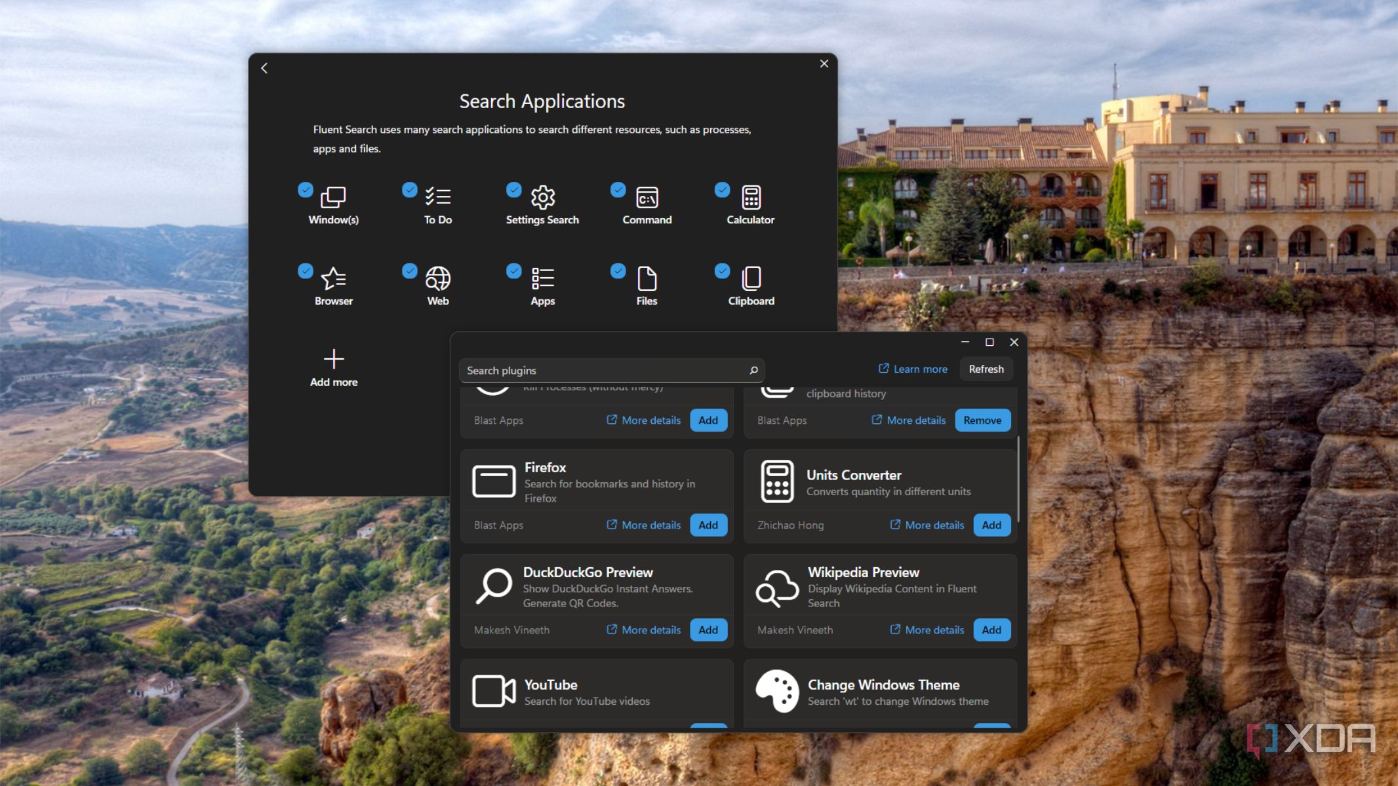Uncheck the Clipboard search app checkbox

coord(722,271)
